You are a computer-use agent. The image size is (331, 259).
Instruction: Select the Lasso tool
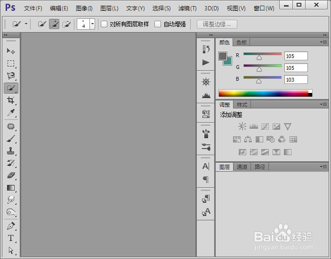coord(11,75)
